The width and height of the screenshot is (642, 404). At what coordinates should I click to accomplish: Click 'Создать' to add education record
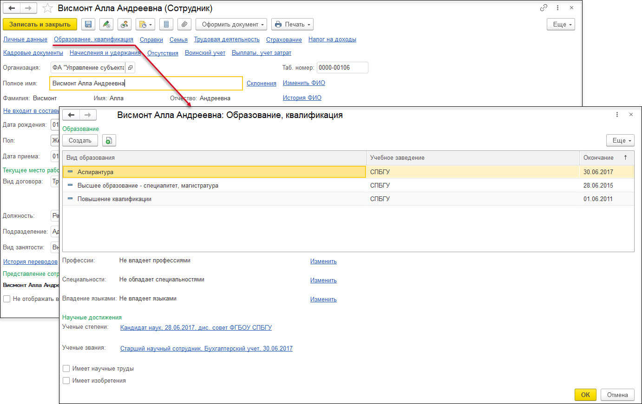[80, 140]
